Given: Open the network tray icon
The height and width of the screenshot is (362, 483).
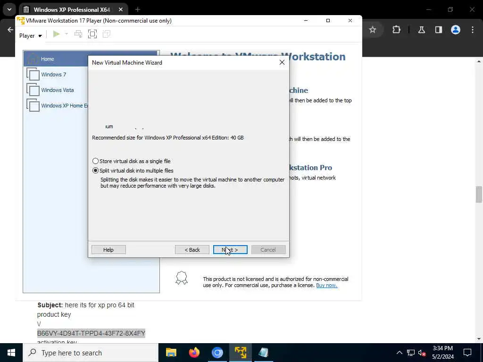Looking at the screenshot, I should click(x=411, y=353).
